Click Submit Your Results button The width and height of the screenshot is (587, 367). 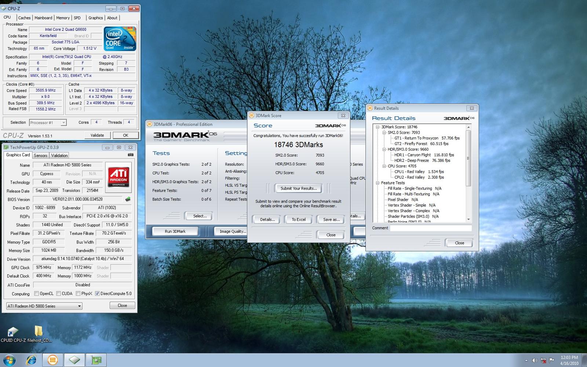(x=299, y=188)
